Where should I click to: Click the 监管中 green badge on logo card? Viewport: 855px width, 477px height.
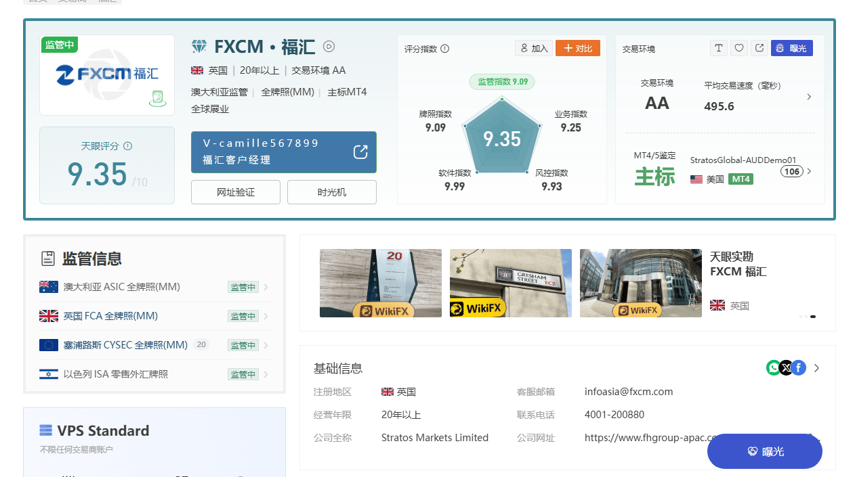60,45
